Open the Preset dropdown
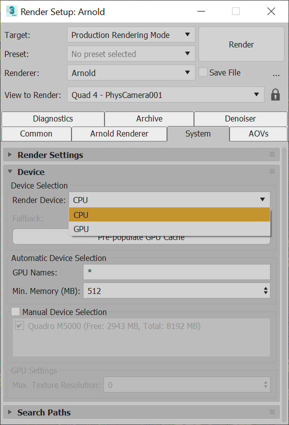Image resolution: width=289 pixels, height=425 pixels. [x=131, y=53]
